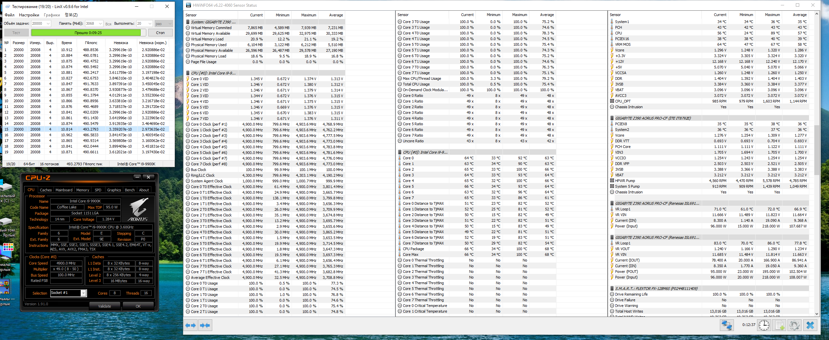Click Core 0 temperature thermometer icon
829x340 pixels.
pos(400,158)
